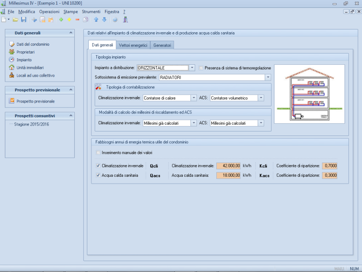This screenshot has width=362, height=272.
Task: Open the dropdown arrow beside New document
Action: coord(9,19)
